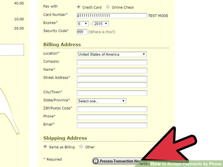
Task: Open the State/Province dropdown
Action: [x=101, y=101]
